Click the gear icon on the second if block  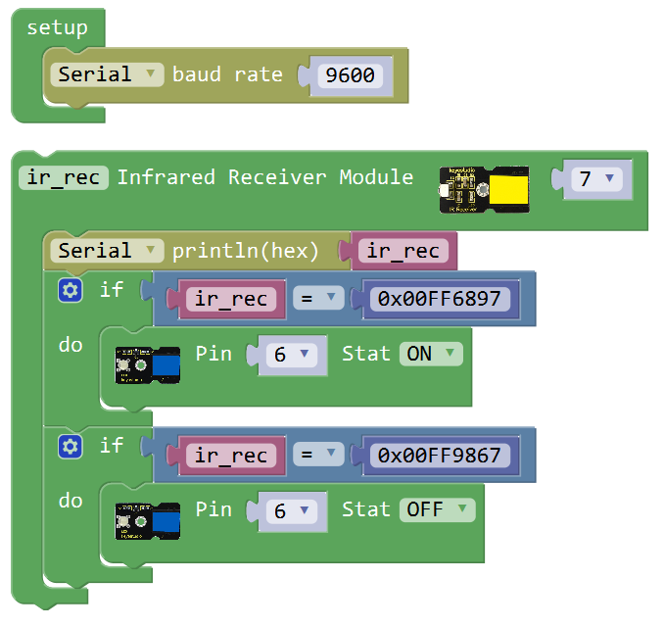[70, 447]
